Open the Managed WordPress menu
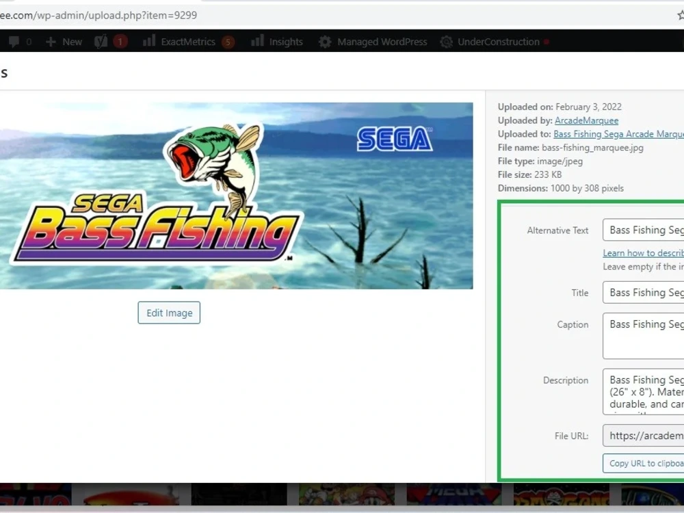 (382, 42)
